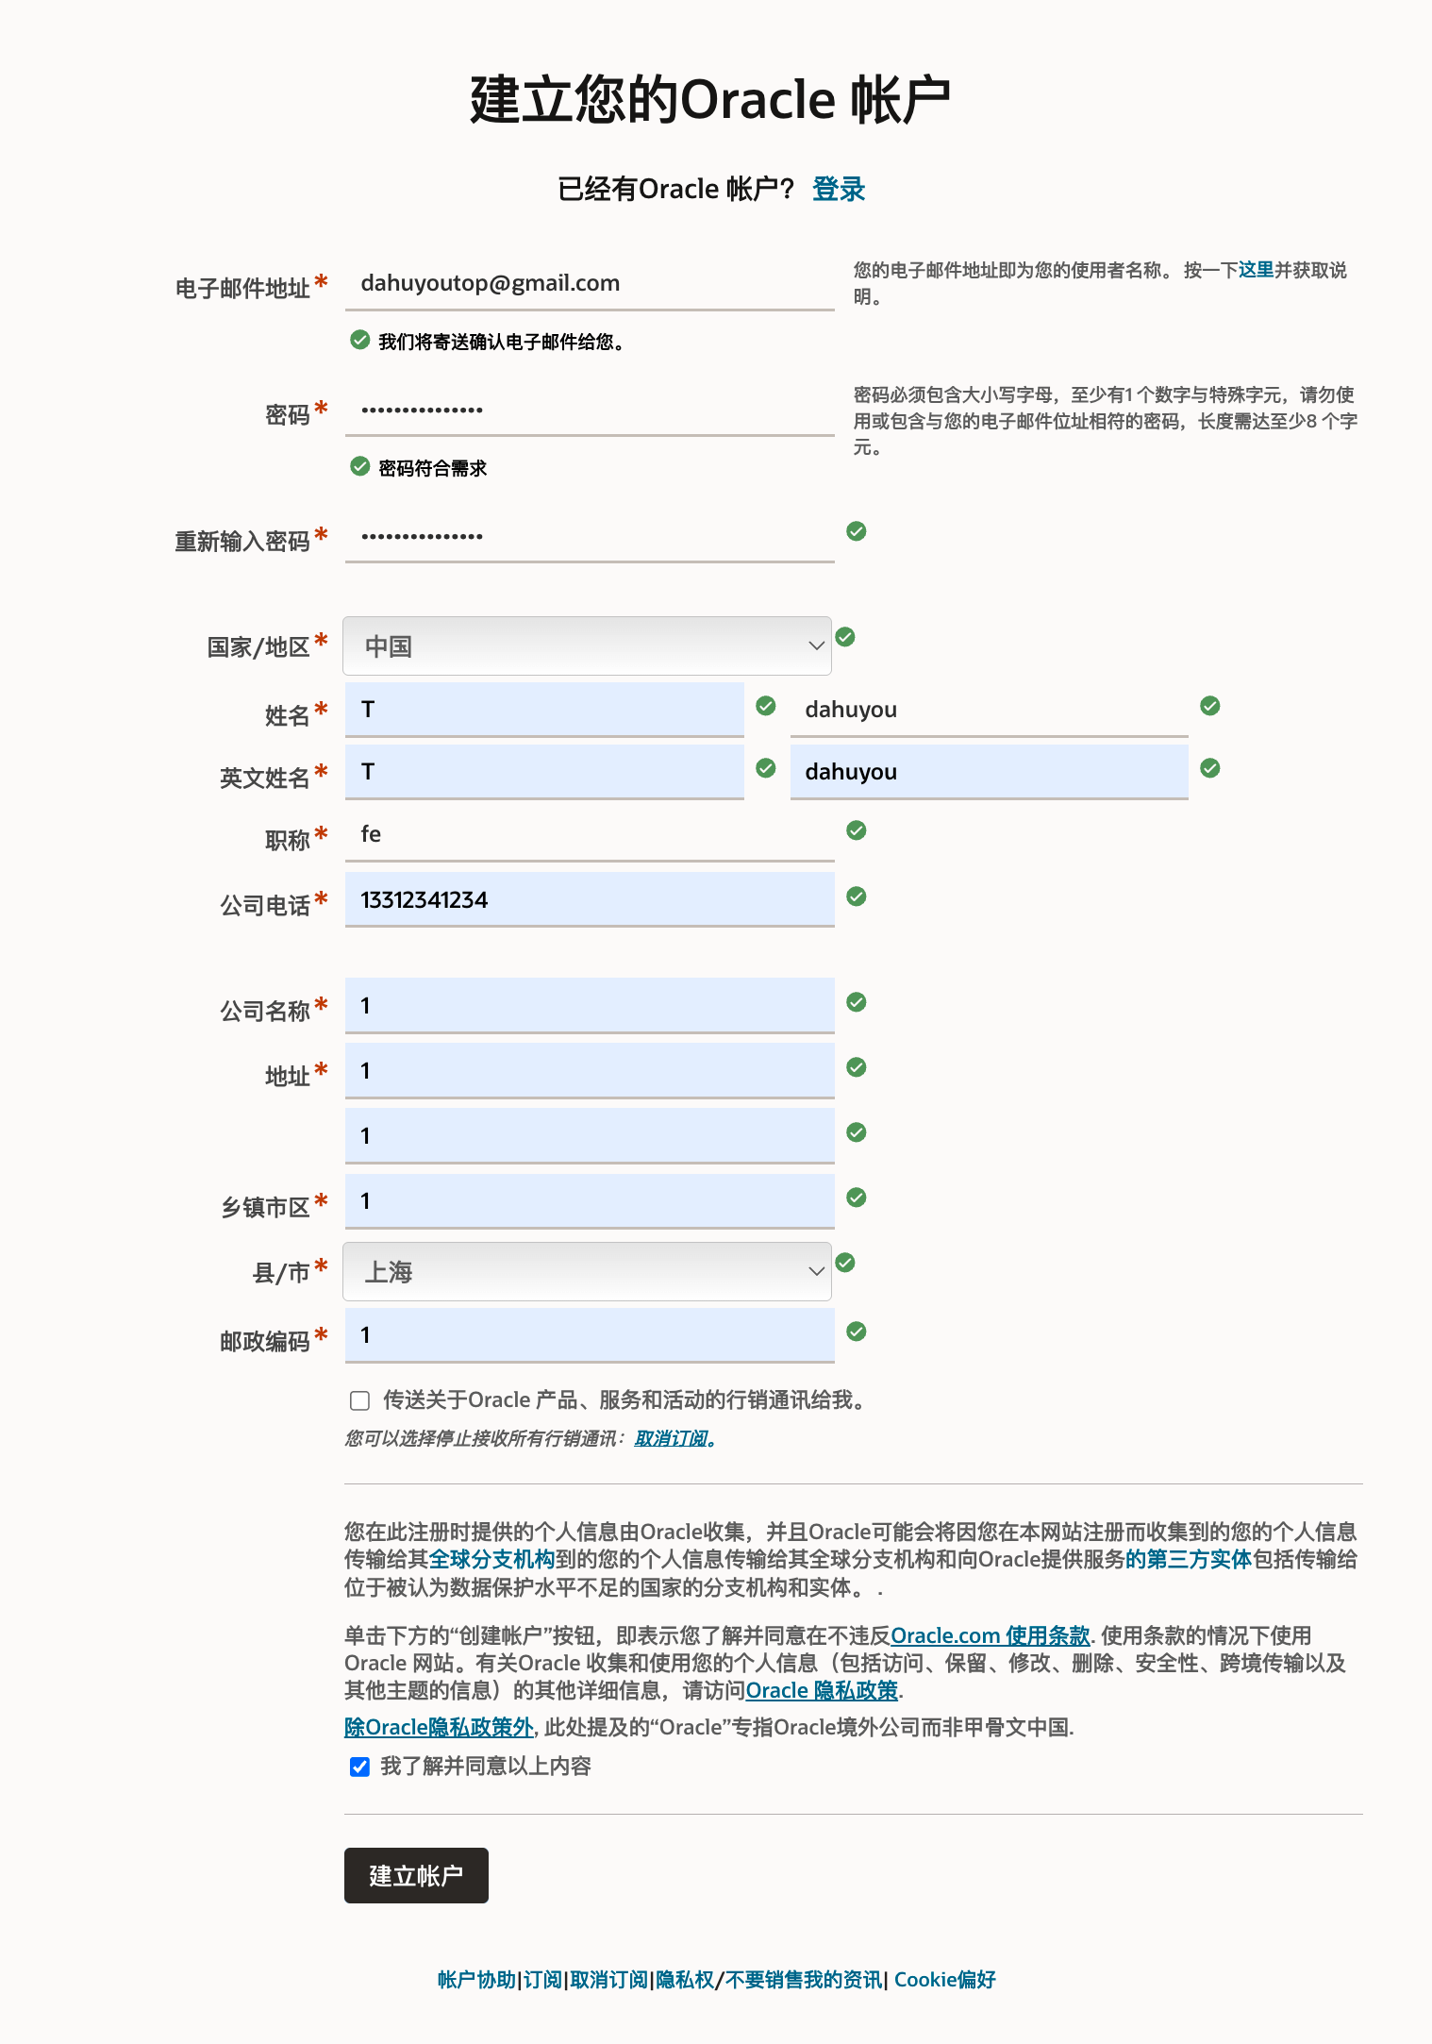Viewport: 1432px width, 2044px height.
Task: Click 不要销售我的资讯 footer link
Action: (803, 1979)
